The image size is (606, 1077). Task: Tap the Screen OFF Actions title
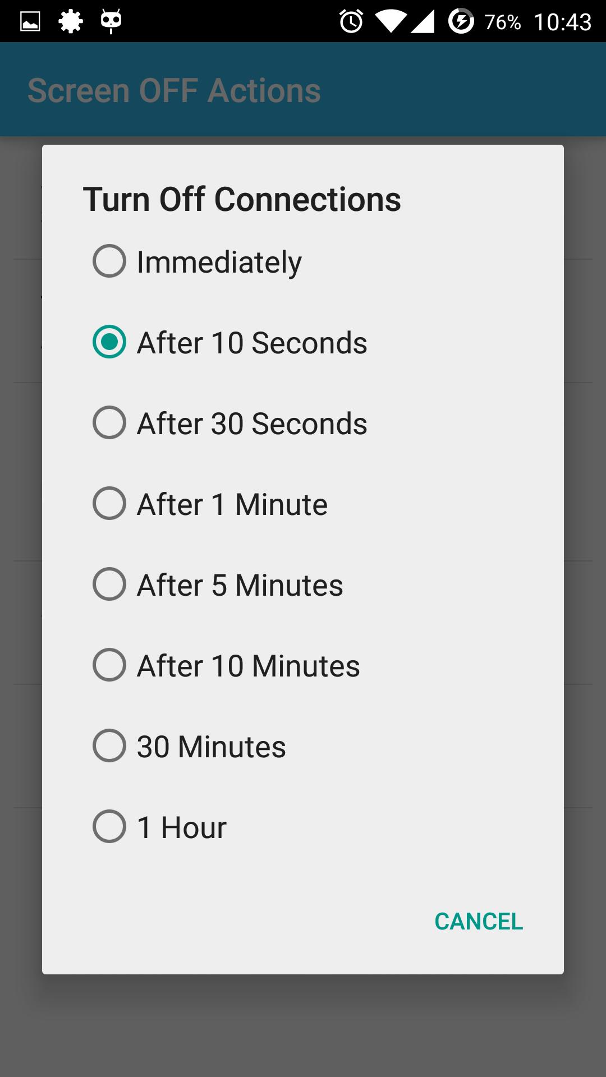click(x=174, y=91)
